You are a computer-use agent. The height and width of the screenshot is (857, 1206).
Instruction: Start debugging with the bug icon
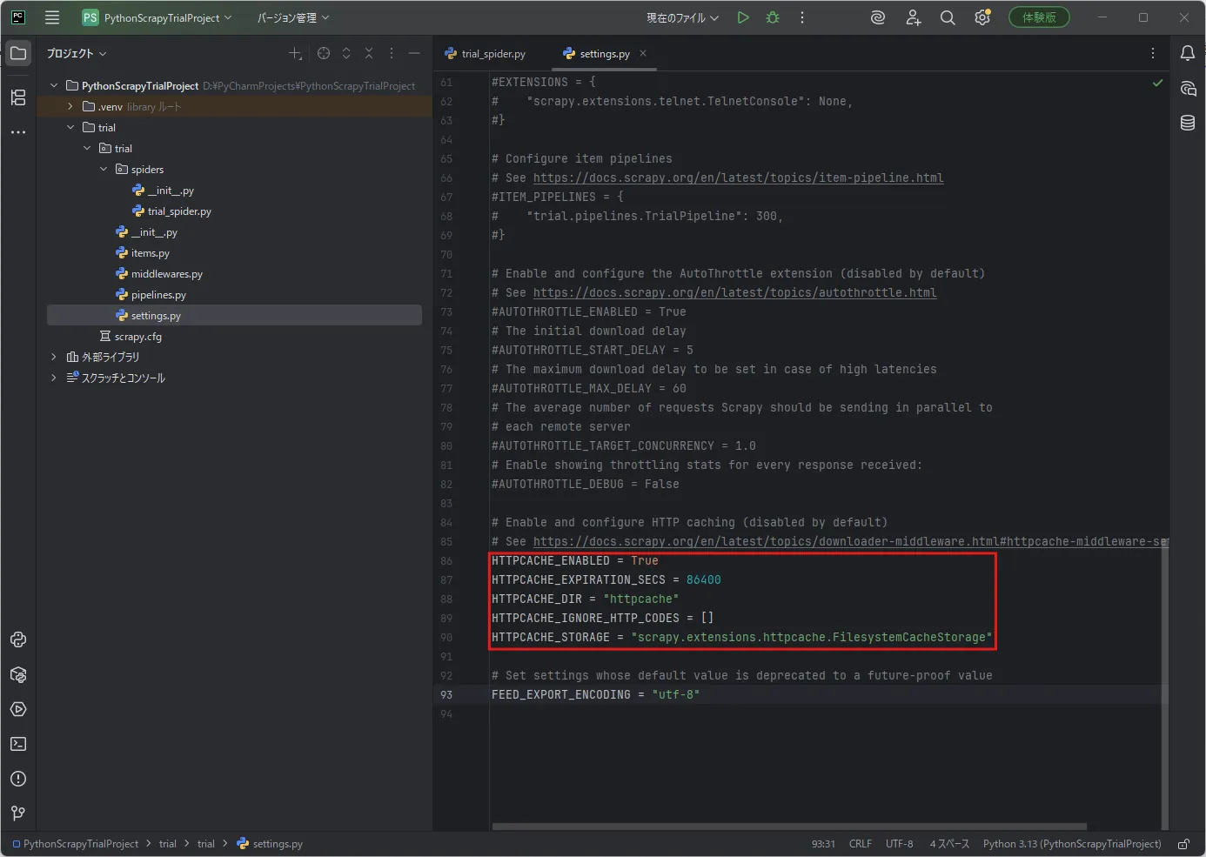pyautogui.click(x=773, y=17)
